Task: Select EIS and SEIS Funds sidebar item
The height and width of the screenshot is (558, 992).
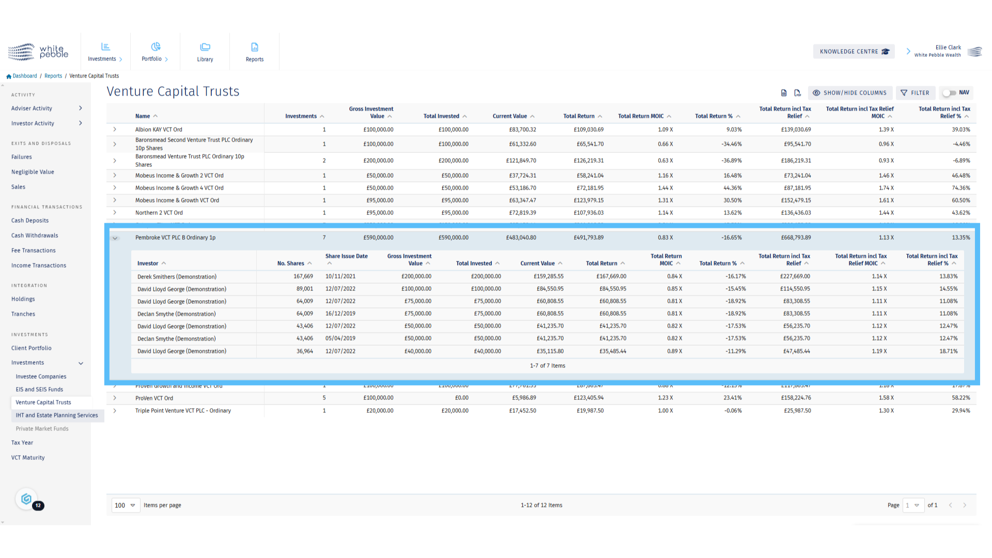Action: click(39, 390)
